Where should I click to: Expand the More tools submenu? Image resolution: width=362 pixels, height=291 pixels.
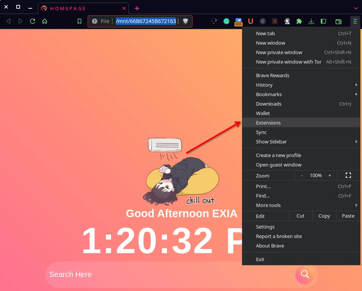coord(268,205)
